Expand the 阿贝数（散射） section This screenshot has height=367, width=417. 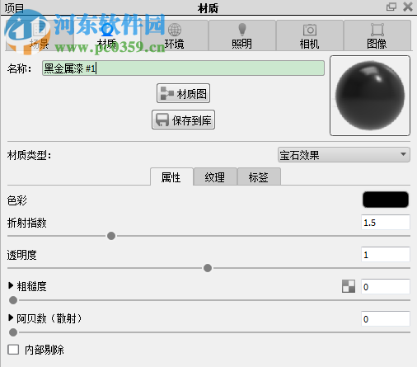pyautogui.click(x=11, y=318)
